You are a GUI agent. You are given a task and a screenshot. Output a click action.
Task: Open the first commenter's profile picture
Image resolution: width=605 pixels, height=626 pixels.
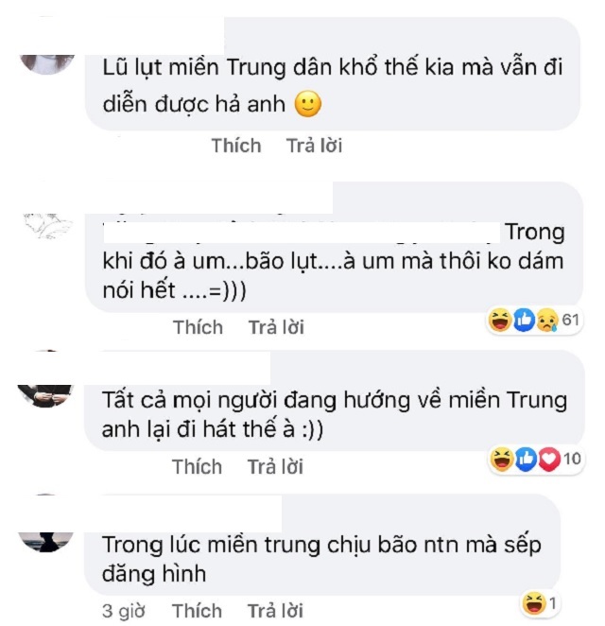(x=47, y=64)
